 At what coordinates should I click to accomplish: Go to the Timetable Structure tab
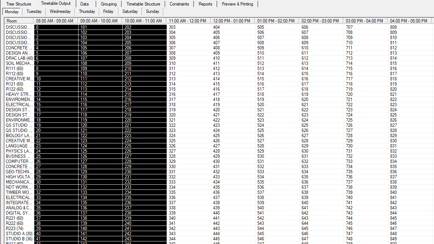click(143, 4)
